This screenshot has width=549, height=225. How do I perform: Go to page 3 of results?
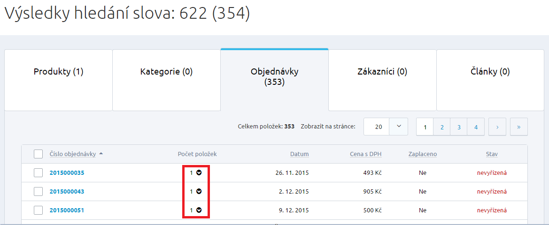coord(459,127)
